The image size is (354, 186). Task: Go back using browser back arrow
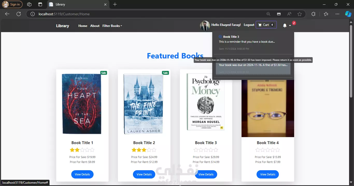pyautogui.click(x=7, y=14)
